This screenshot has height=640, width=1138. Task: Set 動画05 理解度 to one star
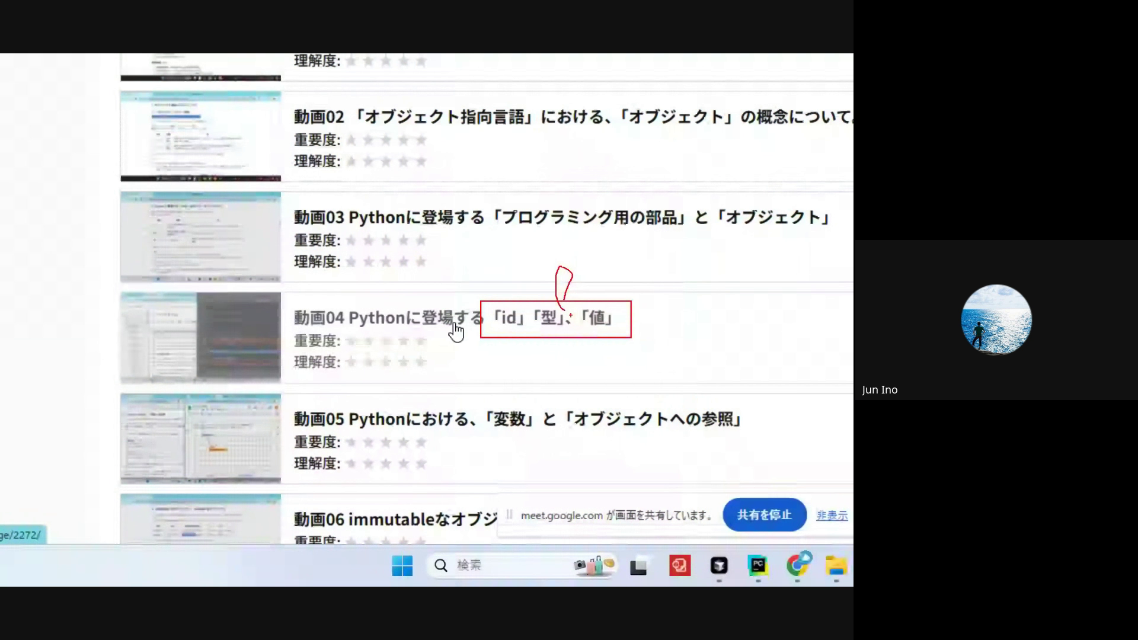tap(351, 463)
